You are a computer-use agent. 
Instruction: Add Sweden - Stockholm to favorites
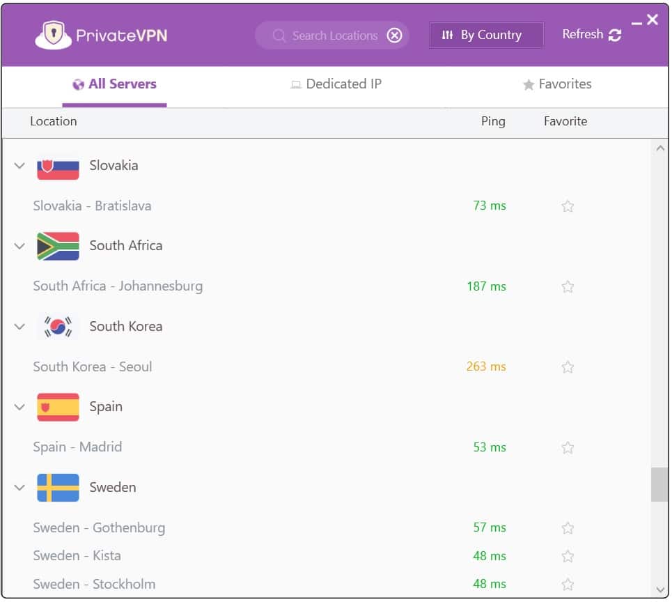568,584
